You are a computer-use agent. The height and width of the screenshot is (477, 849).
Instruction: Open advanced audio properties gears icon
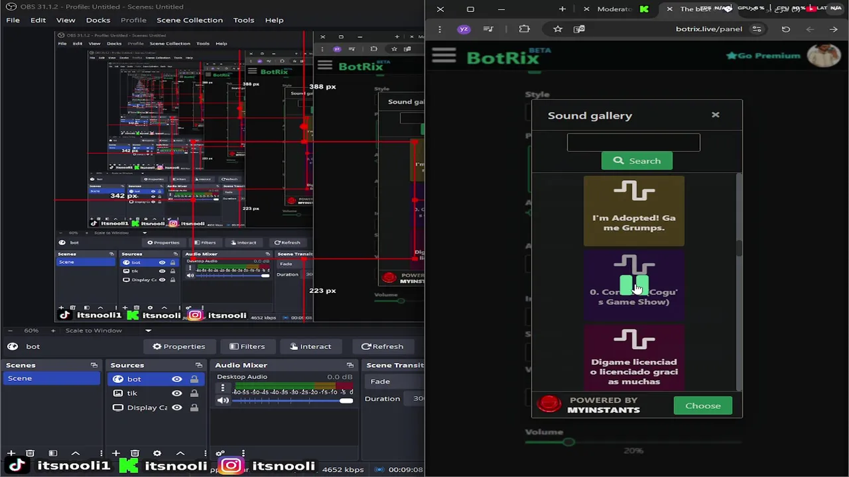pyautogui.click(x=220, y=453)
